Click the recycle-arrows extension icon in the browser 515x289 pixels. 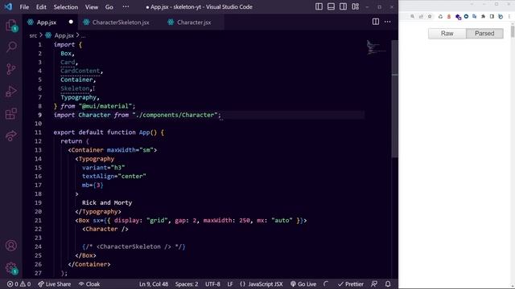(440, 16)
